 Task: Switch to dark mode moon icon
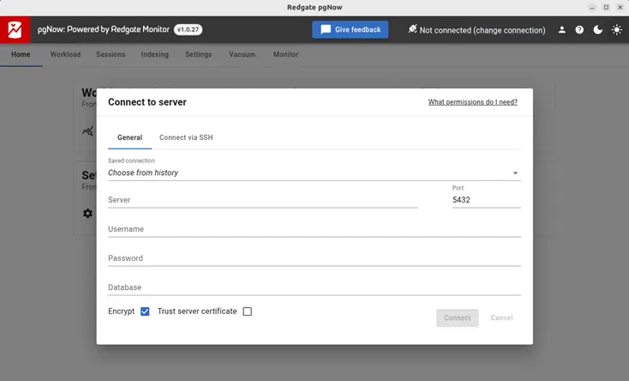(598, 30)
